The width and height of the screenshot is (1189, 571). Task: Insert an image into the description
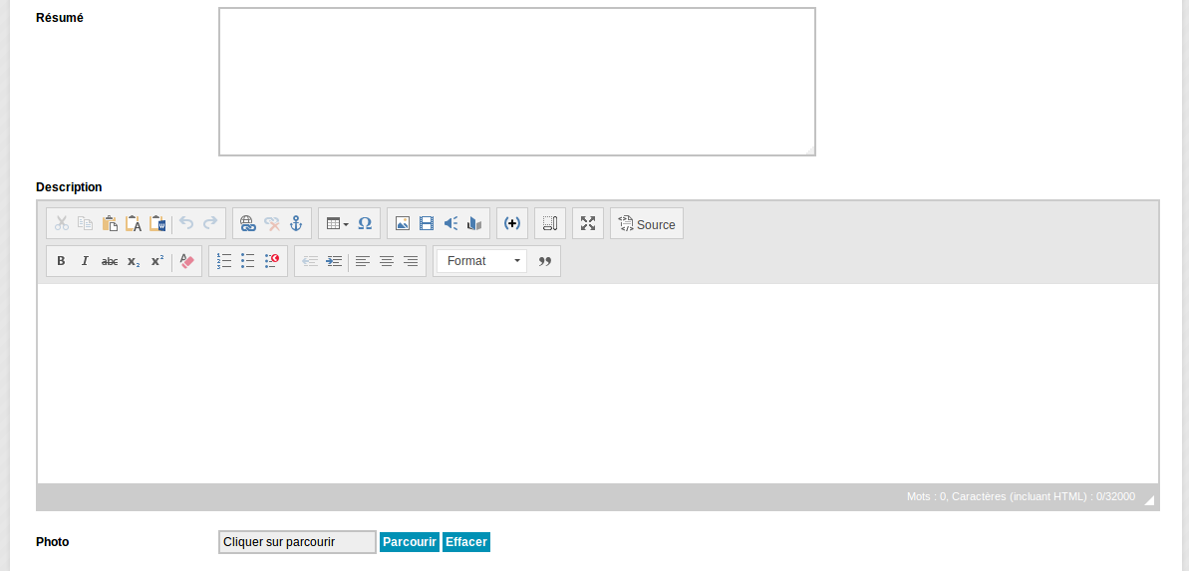[x=403, y=223]
